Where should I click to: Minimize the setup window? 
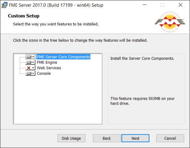tap(144, 5)
